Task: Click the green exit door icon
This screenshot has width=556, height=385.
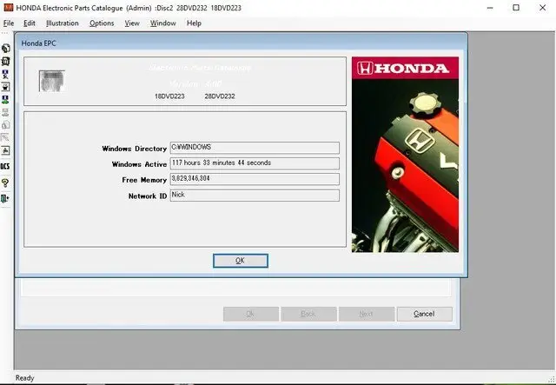Action: click(x=5, y=198)
